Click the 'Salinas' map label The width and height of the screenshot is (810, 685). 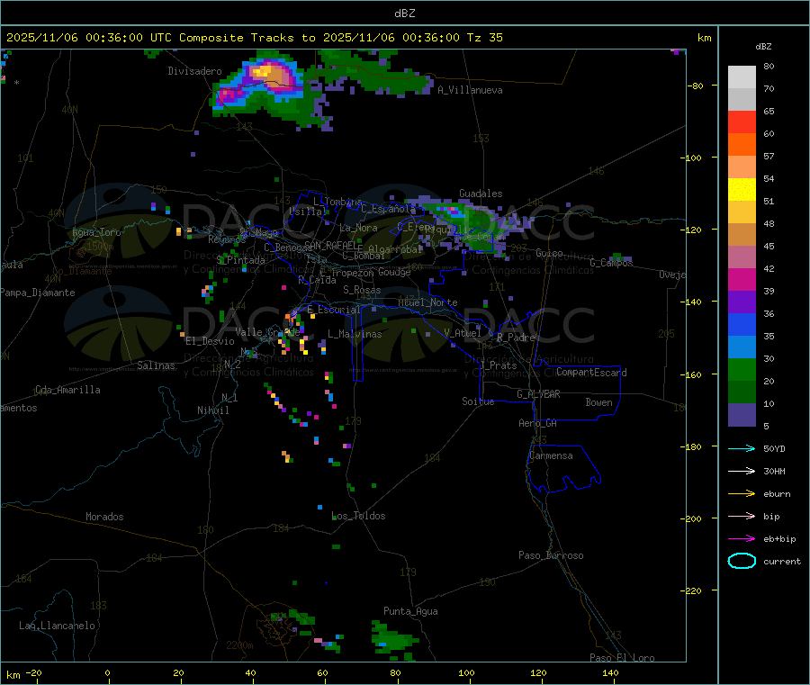156,365
